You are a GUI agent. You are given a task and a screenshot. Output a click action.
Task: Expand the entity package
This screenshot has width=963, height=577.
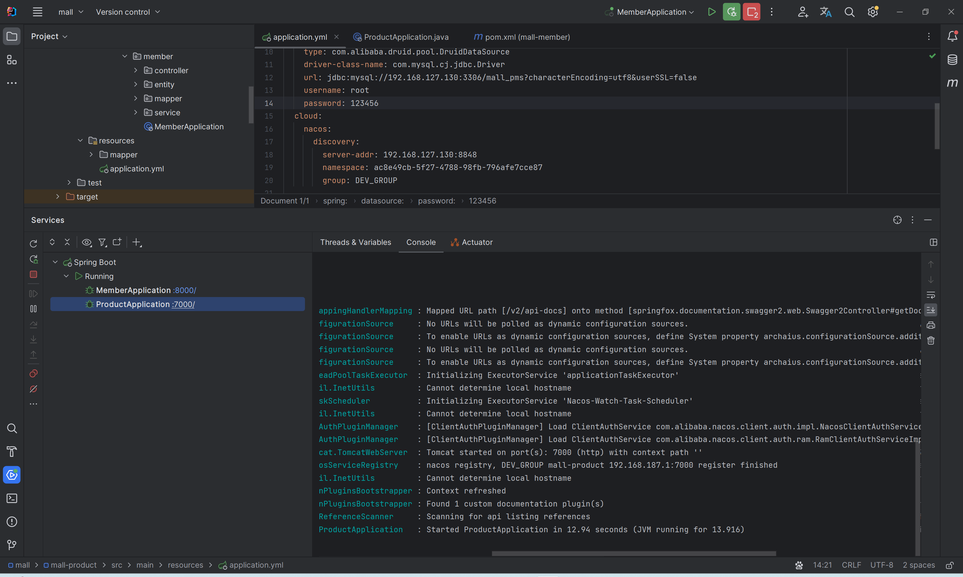(135, 85)
